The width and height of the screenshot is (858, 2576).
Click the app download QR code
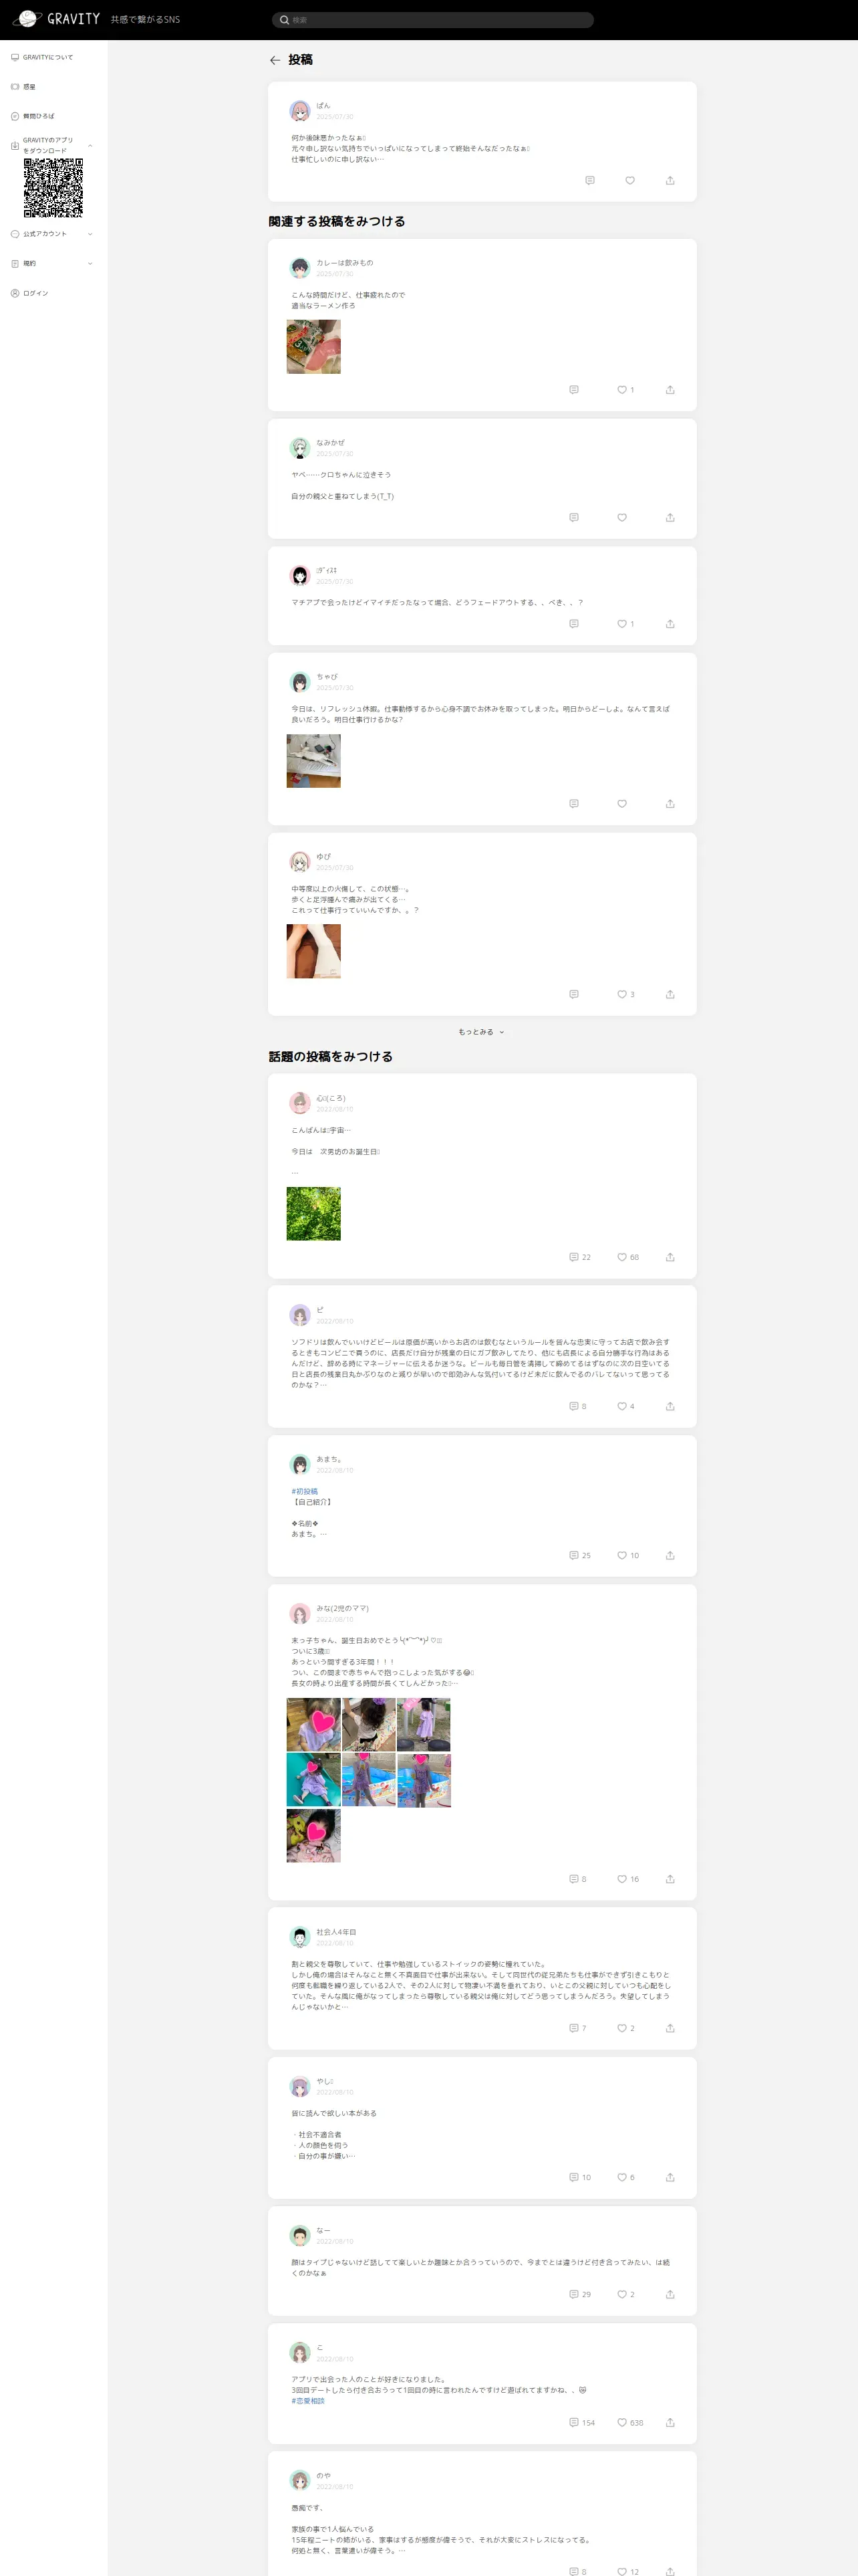(x=53, y=188)
